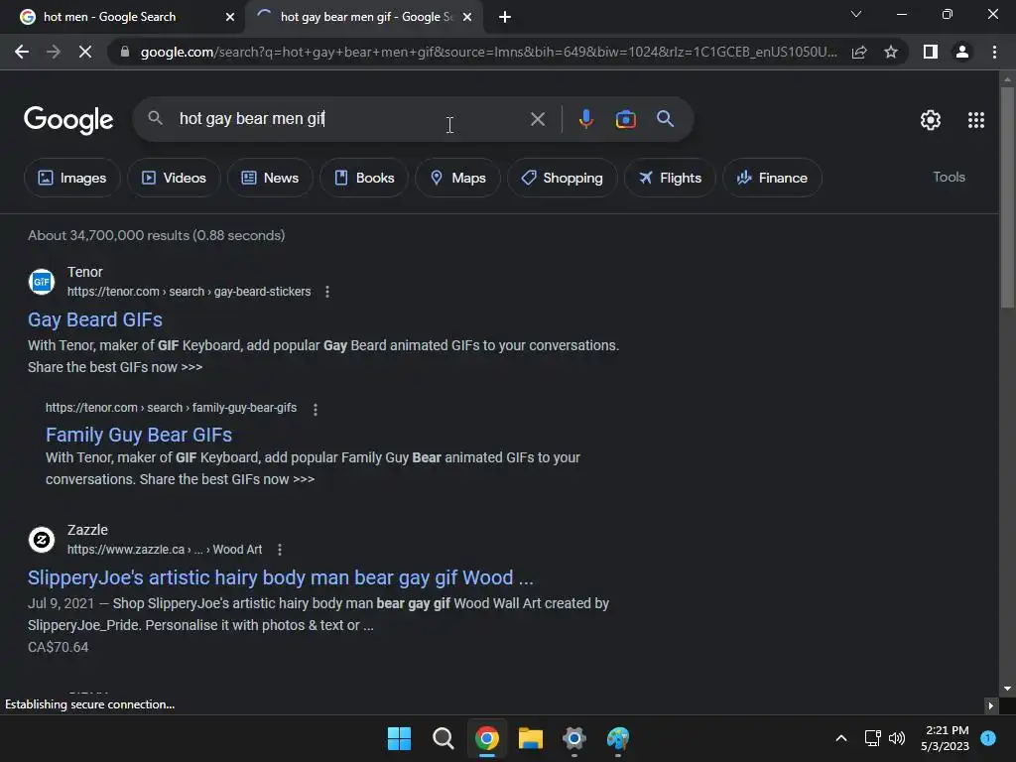1016x762 pixels.
Task: Close the 'hot men - Google Search' tab
Action: point(230,17)
